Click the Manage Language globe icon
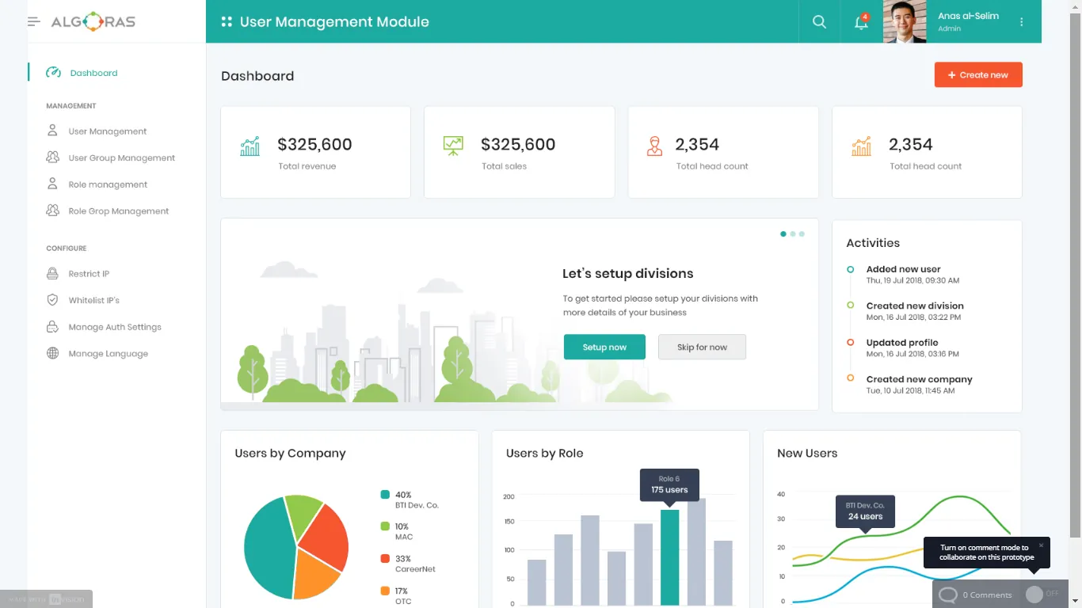The height and width of the screenshot is (608, 1082). coord(52,354)
